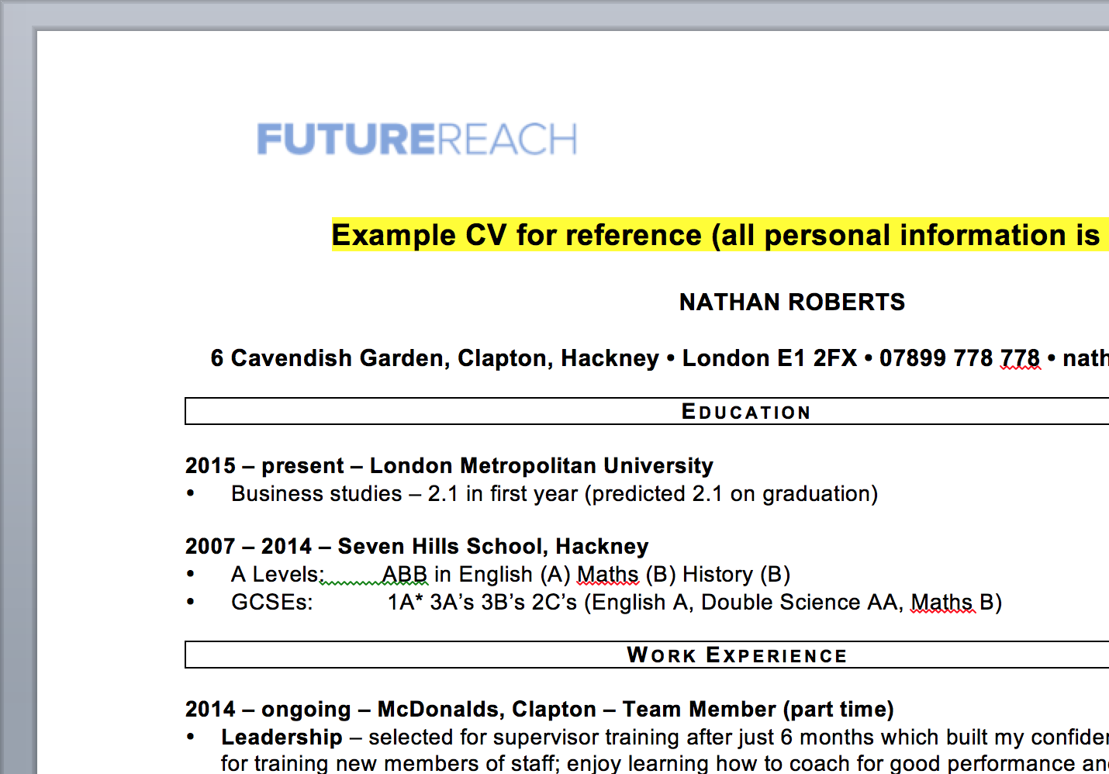1109x774 pixels.
Task: Click '2007 – 2014 – Seven Hills School, Hackney'
Action: (416, 546)
